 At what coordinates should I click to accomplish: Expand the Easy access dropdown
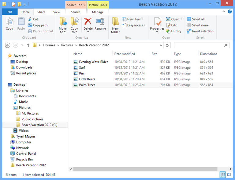134,25
